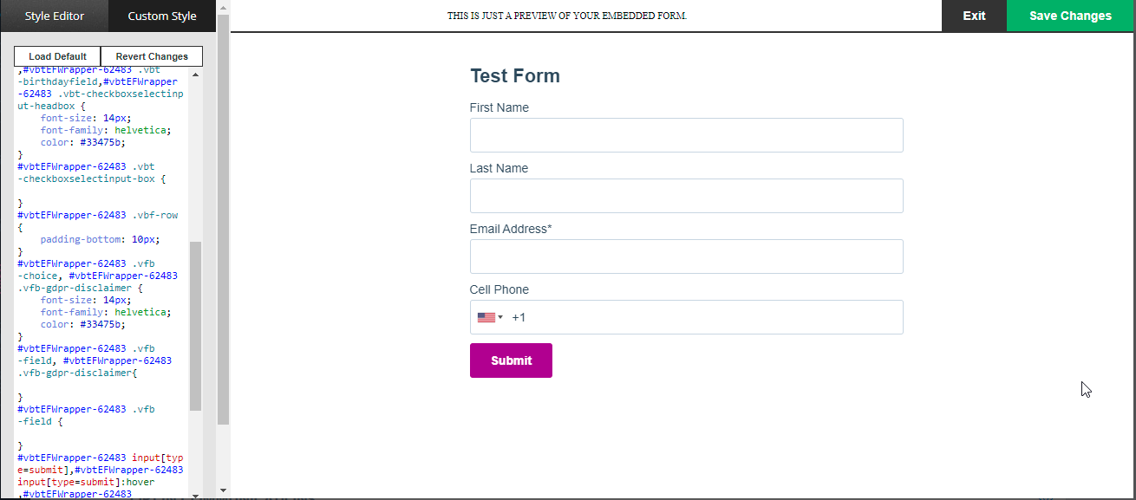Click the Last Name input field

pyautogui.click(x=686, y=196)
